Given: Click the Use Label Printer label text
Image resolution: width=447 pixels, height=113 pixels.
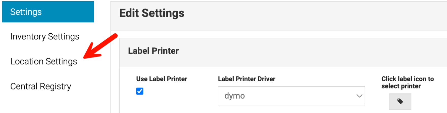Looking at the screenshot, I should point(162,79).
